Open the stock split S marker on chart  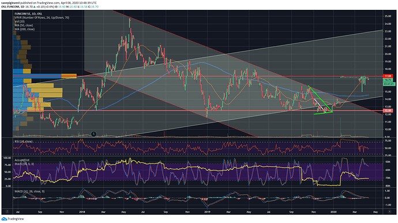(x=93, y=134)
